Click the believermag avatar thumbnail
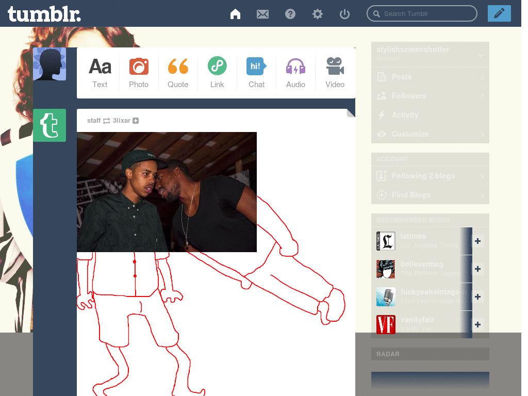This screenshot has height=396, width=528. pos(386,269)
